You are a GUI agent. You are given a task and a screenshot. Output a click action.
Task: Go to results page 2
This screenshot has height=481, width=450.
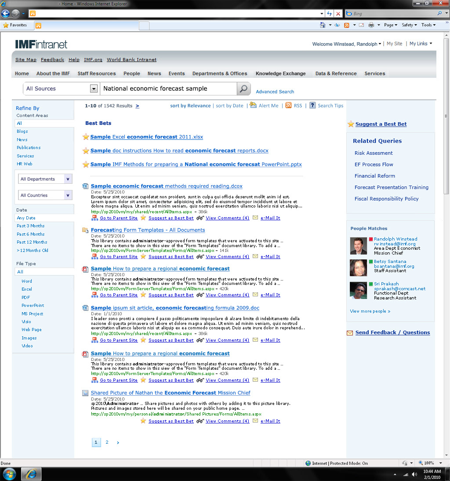point(107,442)
